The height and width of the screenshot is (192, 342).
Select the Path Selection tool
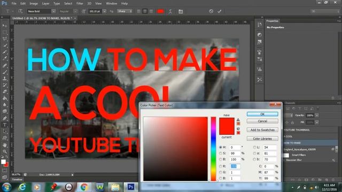click(x=5, y=131)
